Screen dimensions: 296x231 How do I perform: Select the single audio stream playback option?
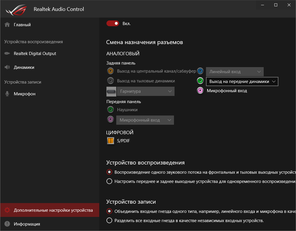click(109, 172)
